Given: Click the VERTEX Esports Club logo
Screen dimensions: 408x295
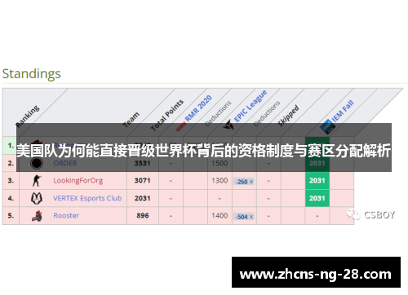Looking at the screenshot, I should (37, 198).
